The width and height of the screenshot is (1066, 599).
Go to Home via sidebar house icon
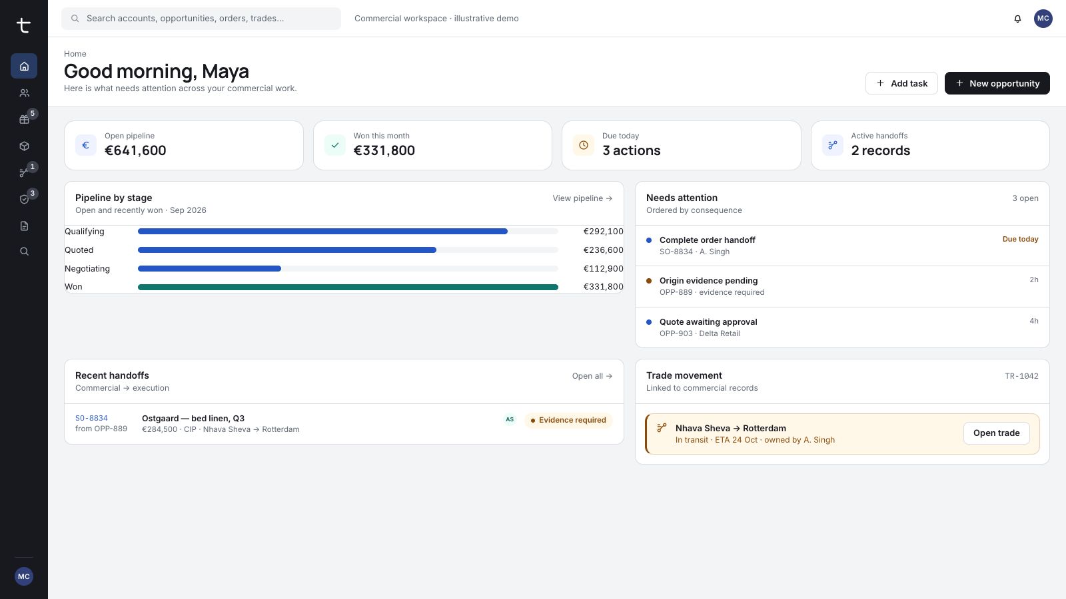(24, 66)
